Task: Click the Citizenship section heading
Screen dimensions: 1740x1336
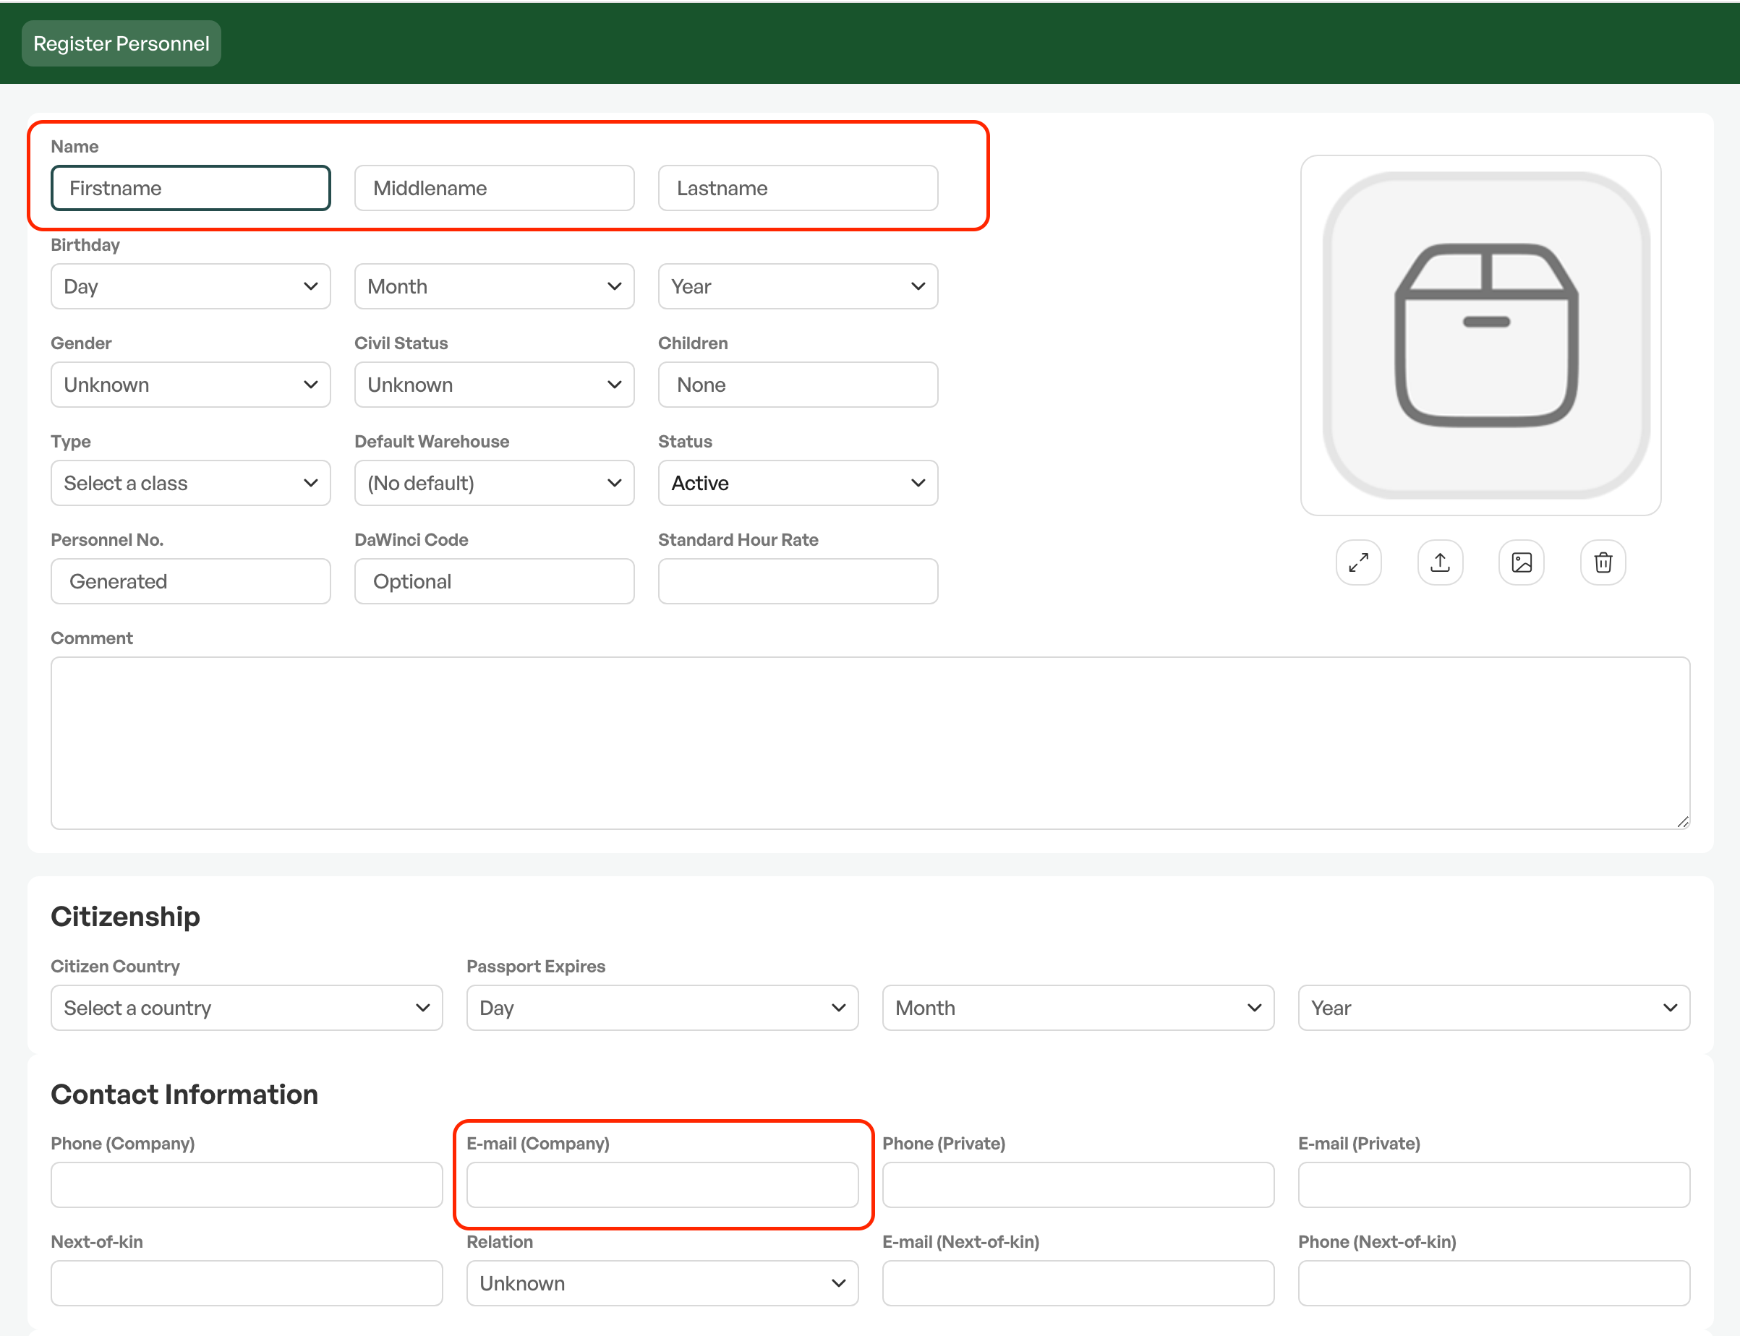Action: pyautogui.click(x=126, y=916)
